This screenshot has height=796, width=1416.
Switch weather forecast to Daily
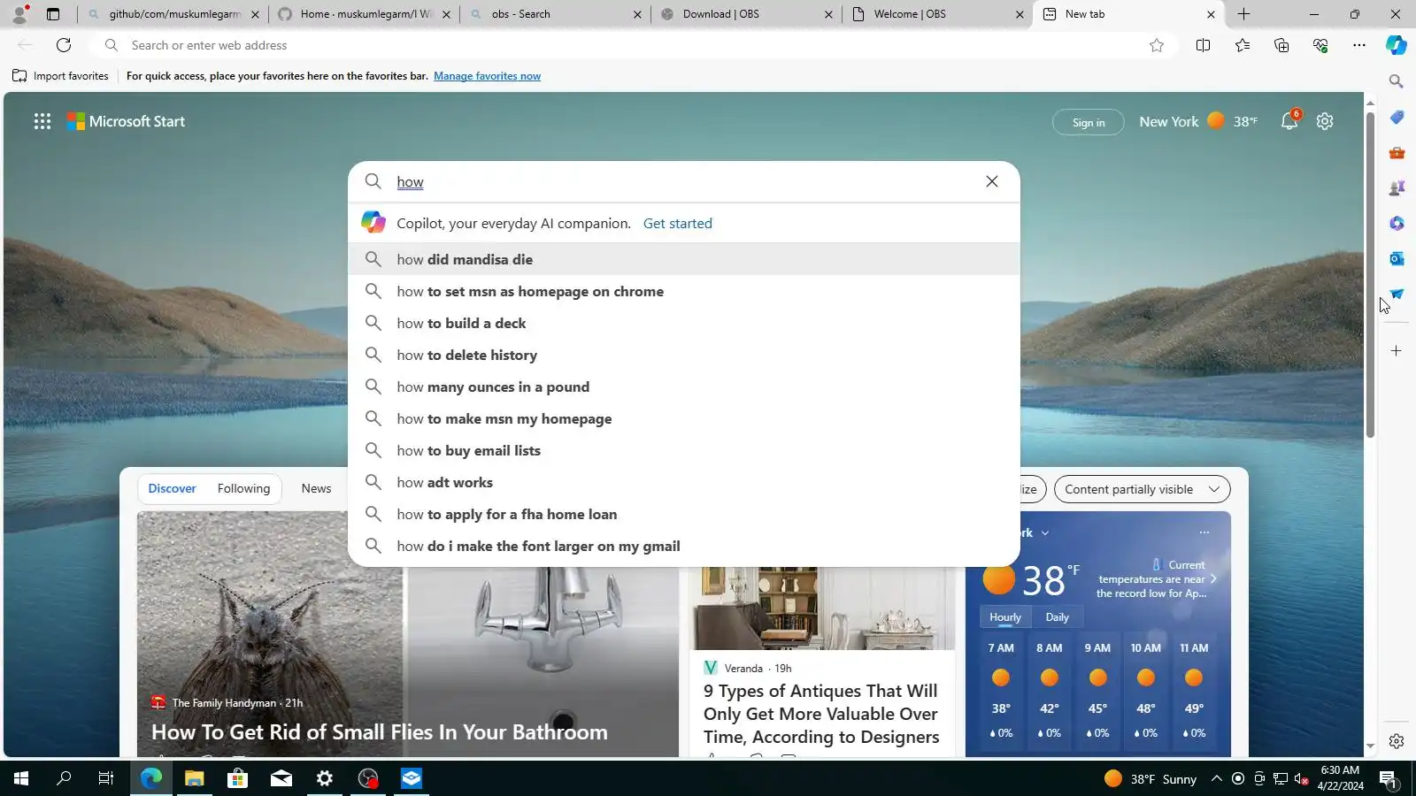tap(1057, 617)
